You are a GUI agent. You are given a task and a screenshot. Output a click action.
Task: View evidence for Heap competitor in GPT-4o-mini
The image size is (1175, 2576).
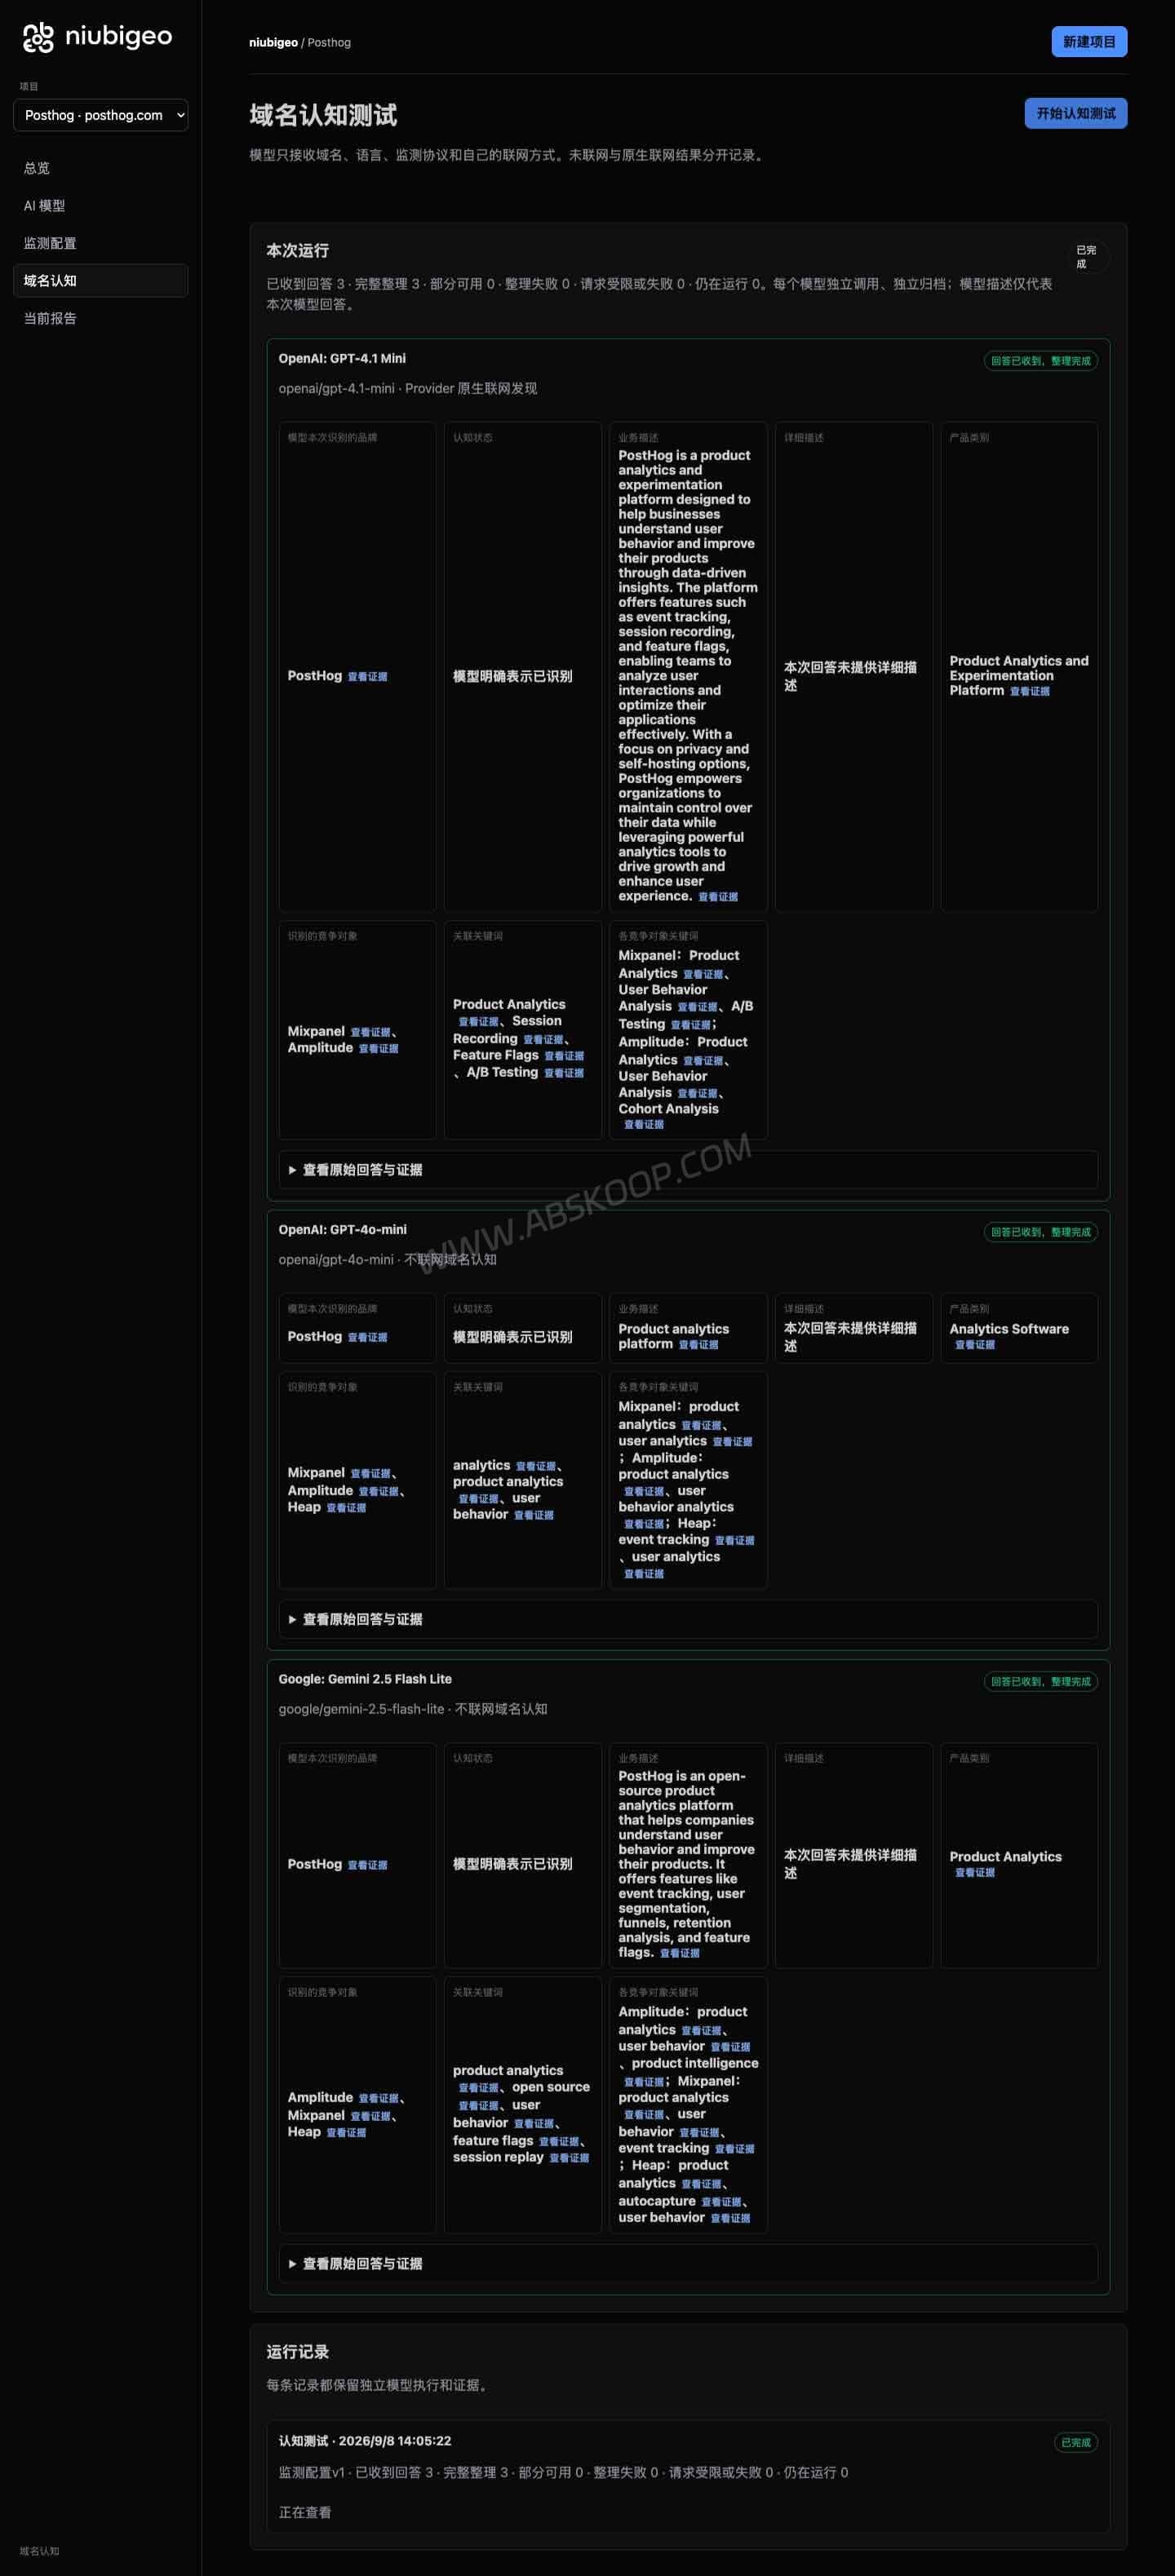[x=346, y=1508]
